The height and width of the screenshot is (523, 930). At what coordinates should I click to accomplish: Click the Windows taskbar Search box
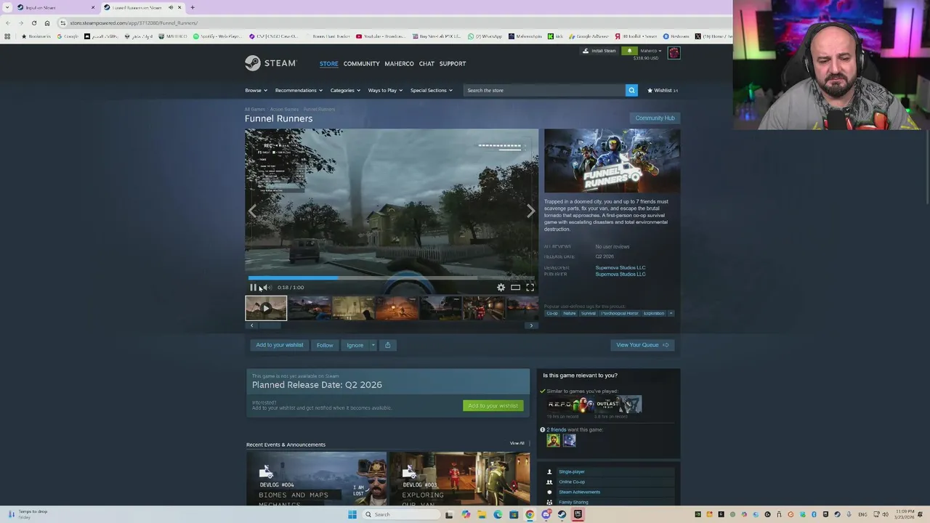tap(401, 514)
